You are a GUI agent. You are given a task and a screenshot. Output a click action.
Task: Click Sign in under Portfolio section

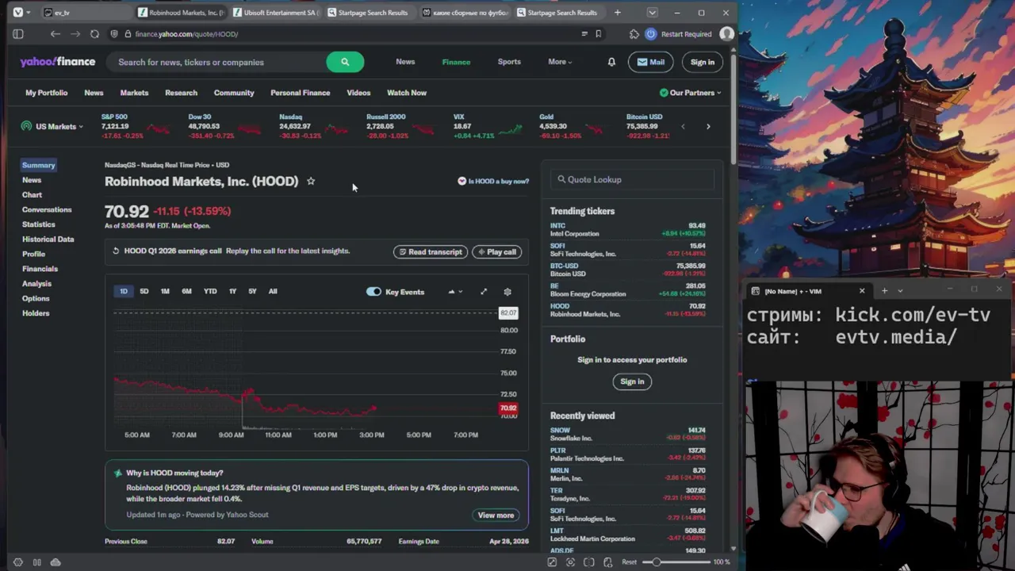click(x=632, y=381)
